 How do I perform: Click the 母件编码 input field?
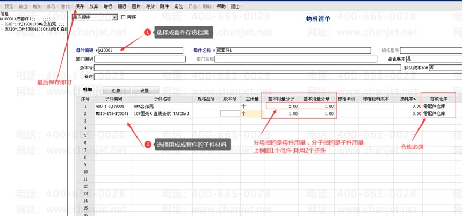[x=140, y=51]
